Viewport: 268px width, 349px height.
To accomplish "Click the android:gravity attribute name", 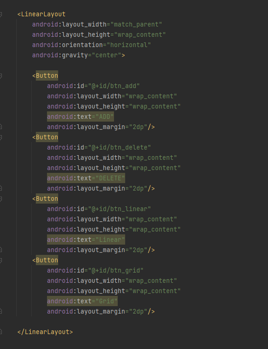I will pyautogui.click(x=60, y=55).
